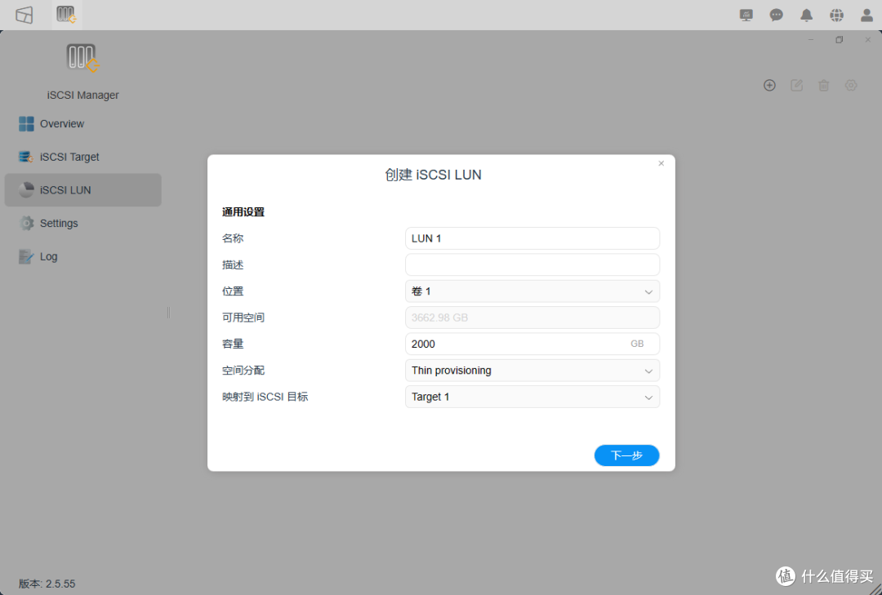Screen dimensions: 882x595
Task: Open the user account icon
Action: (x=866, y=16)
